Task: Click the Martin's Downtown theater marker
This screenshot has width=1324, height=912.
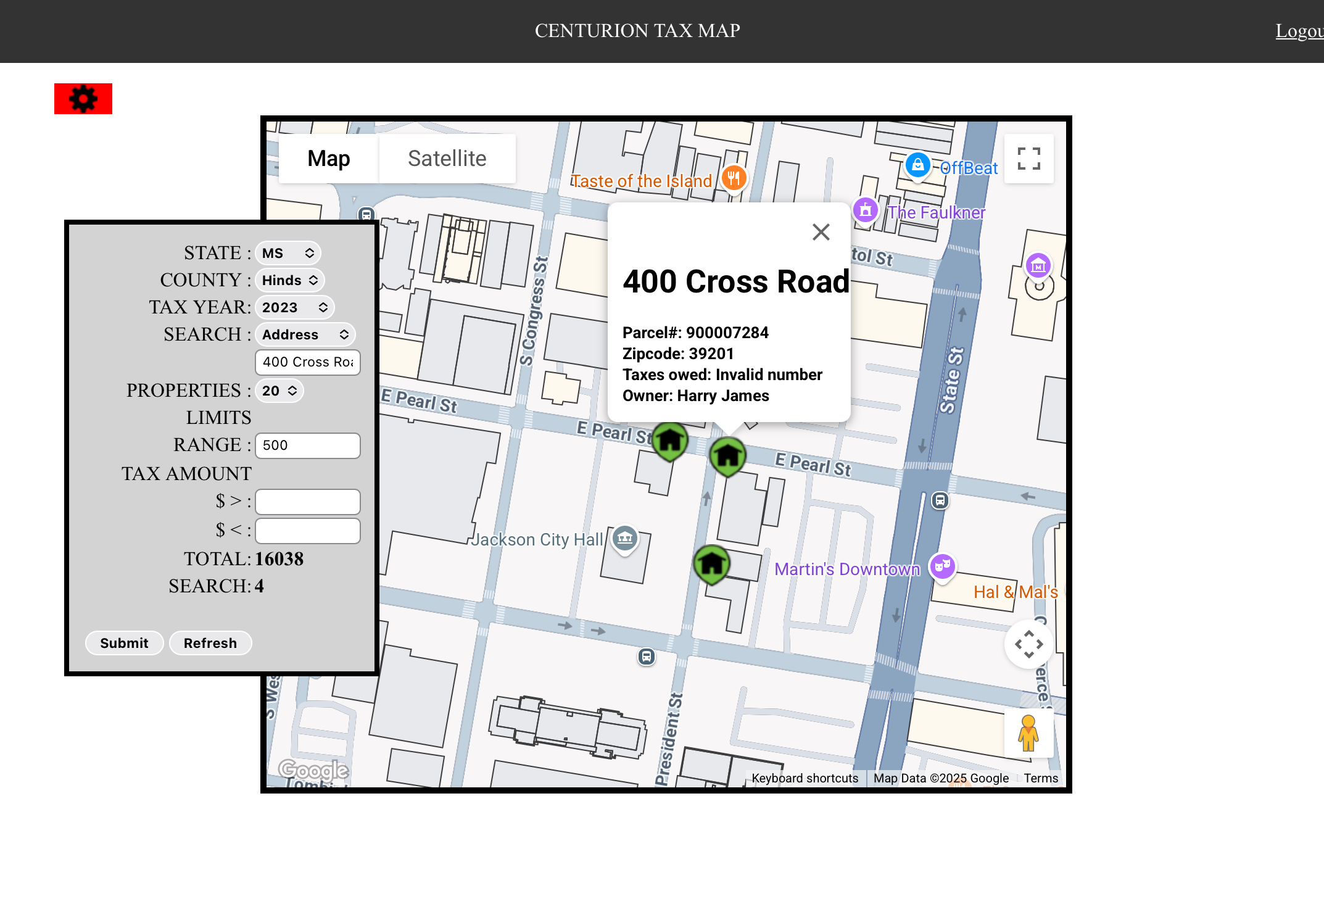Action: (x=942, y=566)
